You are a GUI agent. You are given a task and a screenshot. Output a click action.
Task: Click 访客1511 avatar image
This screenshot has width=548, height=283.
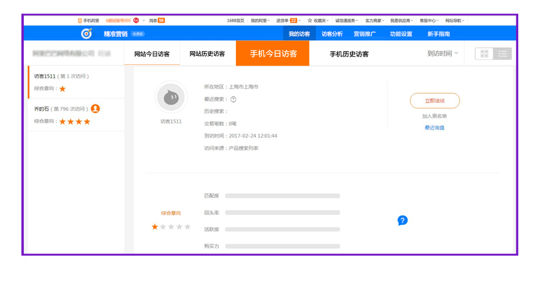click(x=171, y=98)
